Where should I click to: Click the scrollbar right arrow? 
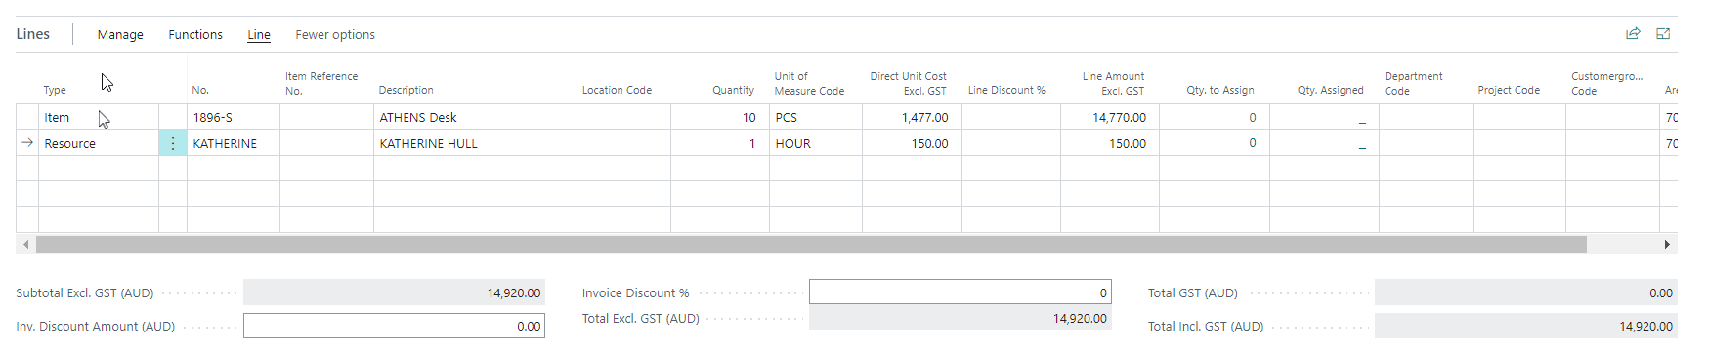coord(1667,244)
